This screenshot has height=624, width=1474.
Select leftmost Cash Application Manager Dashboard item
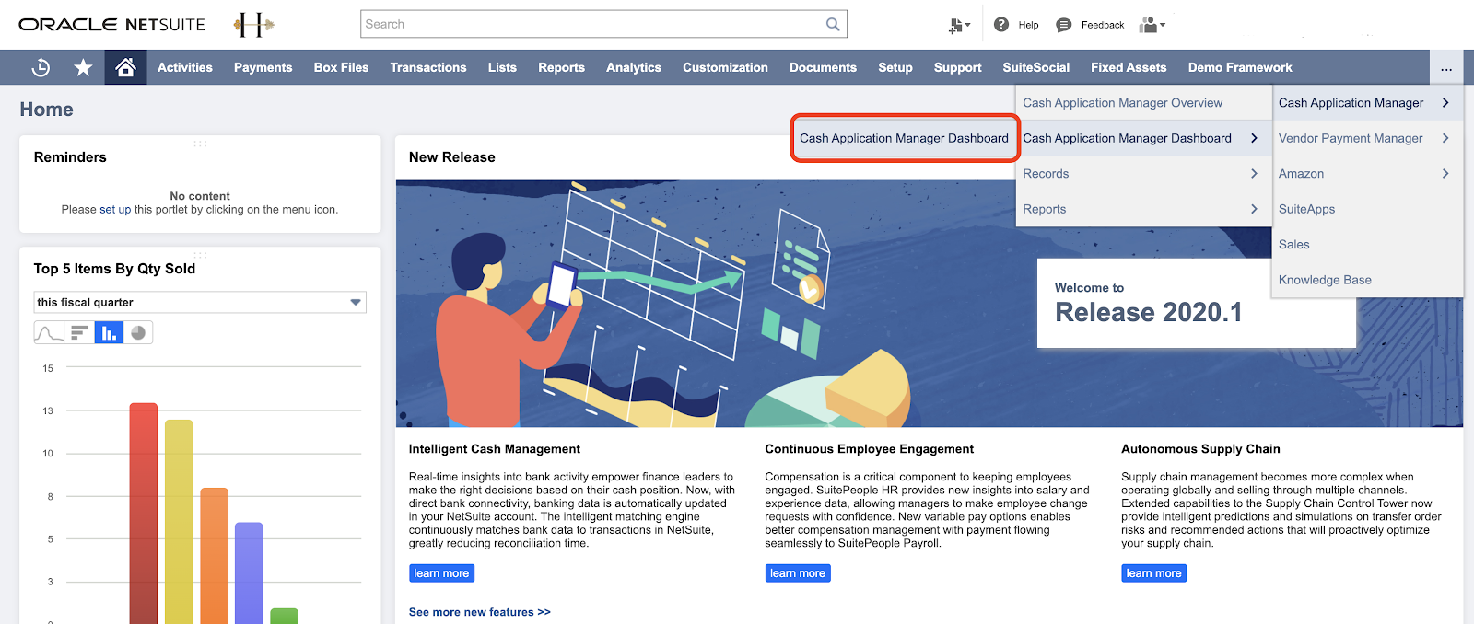point(904,138)
